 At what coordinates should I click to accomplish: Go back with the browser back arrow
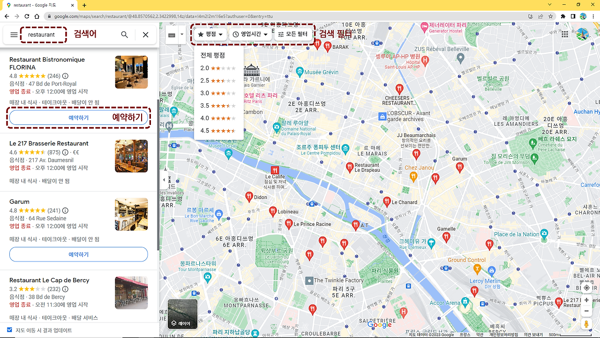pyautogui.click(x=7, y=16)
